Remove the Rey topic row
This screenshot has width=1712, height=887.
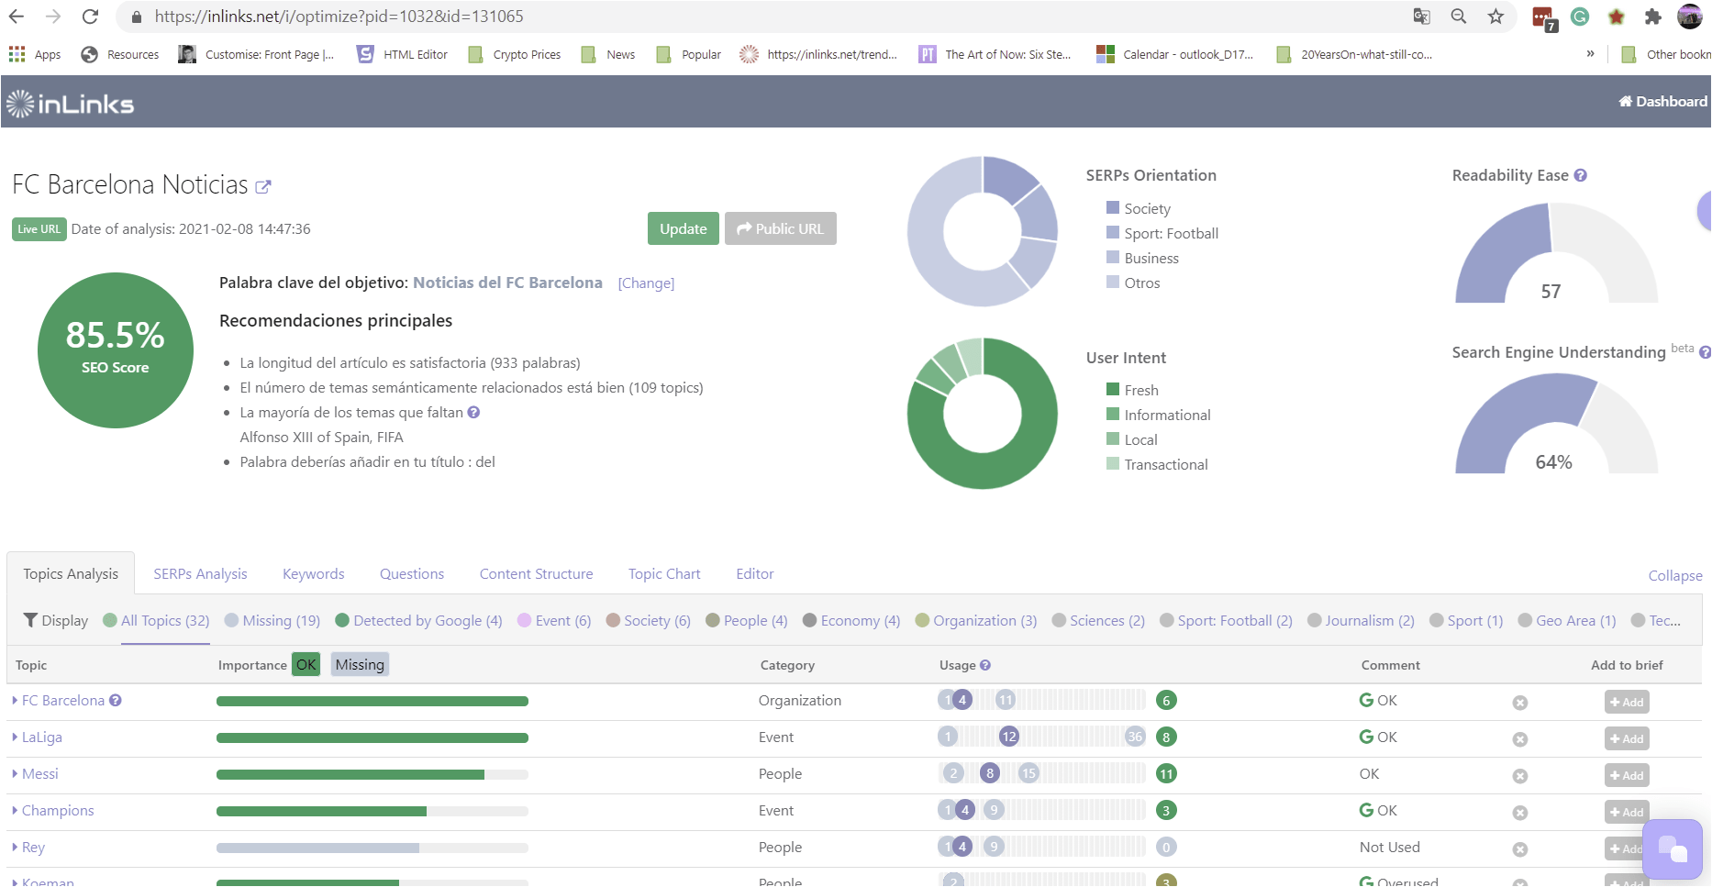click(x=1520, y=849)
